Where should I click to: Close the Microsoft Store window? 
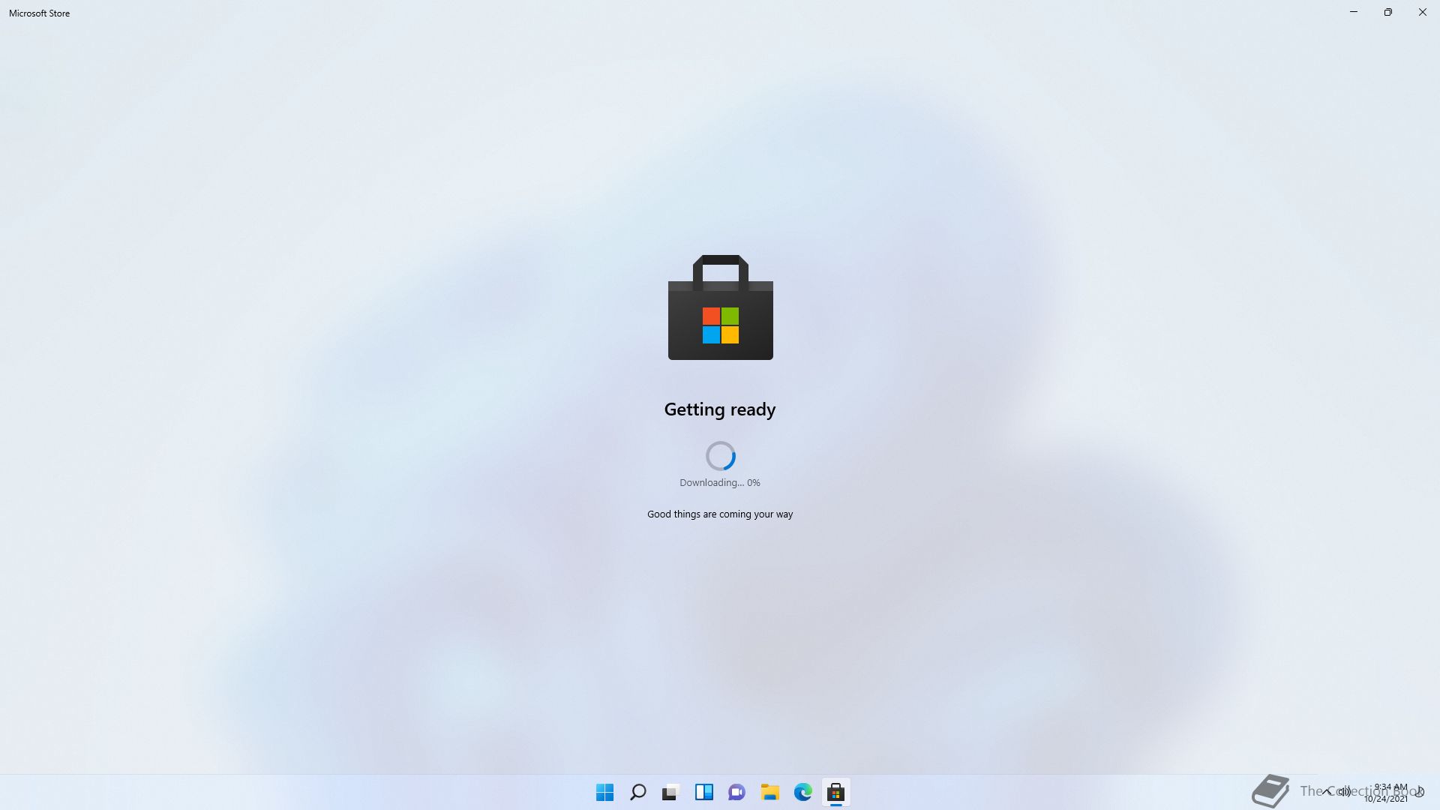1423,12
